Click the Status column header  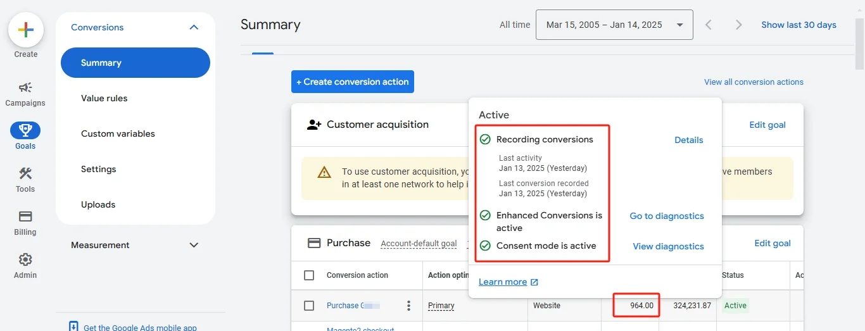[x=733, y=275]
